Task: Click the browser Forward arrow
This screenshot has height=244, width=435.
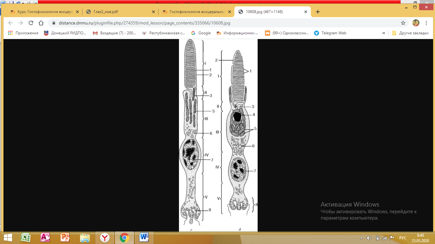Action: tap(21, 23)
